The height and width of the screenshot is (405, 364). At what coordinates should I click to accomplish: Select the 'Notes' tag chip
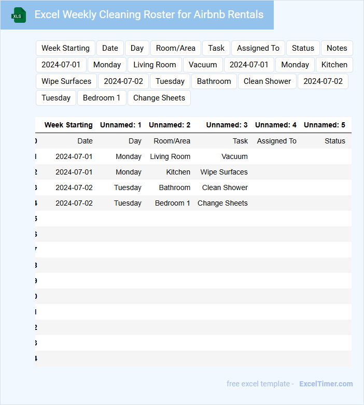[x=337, y=48]
